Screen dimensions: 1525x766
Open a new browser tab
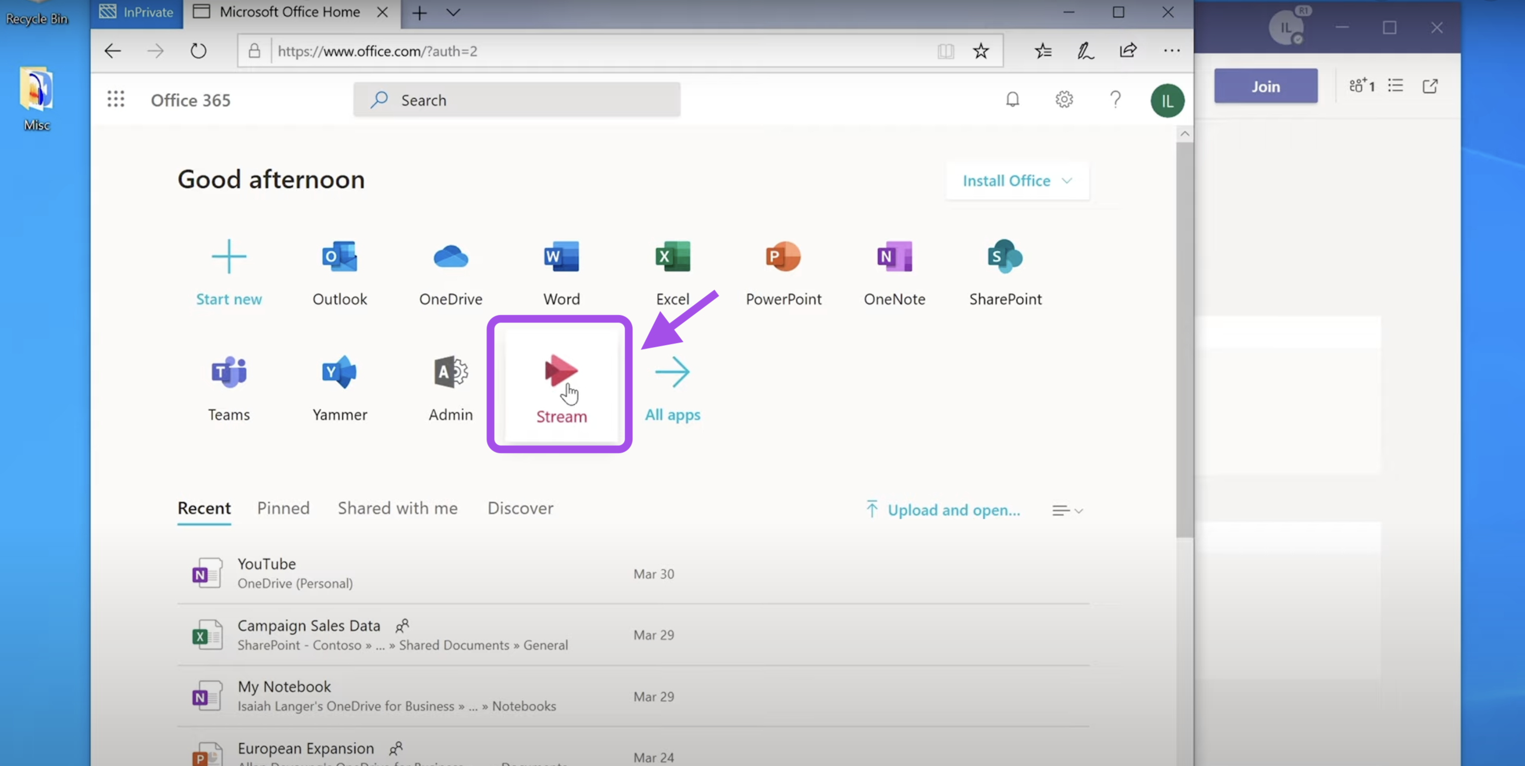[419, 13]
